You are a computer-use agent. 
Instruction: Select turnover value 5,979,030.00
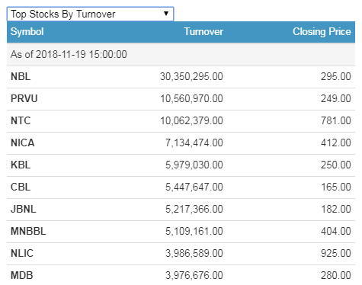194,165
